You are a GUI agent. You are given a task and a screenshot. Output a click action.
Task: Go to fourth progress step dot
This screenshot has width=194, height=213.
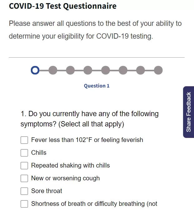[88, 70]
